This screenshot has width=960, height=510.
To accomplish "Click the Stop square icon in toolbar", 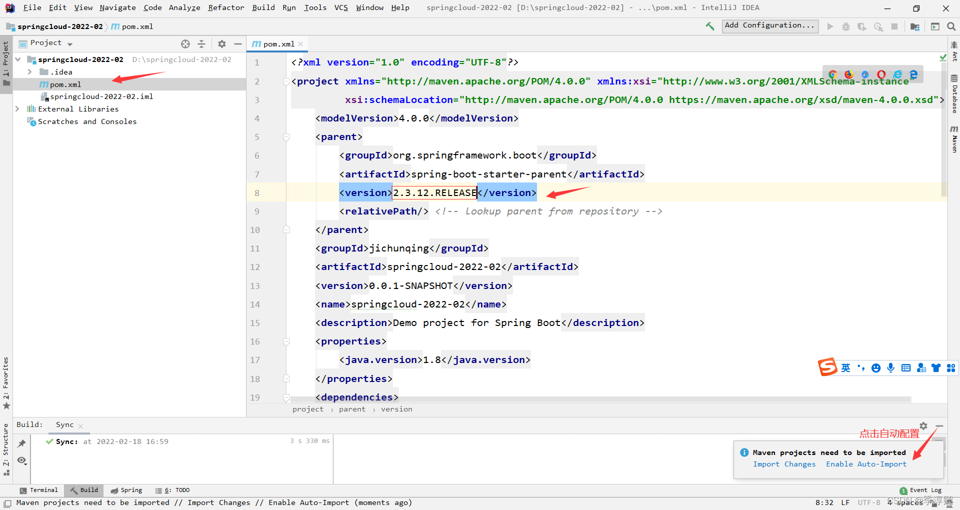I will [894, 26].
